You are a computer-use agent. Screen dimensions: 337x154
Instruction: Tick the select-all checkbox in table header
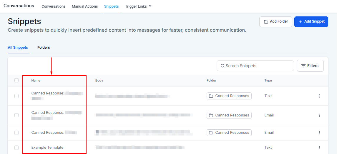[16, 80]
